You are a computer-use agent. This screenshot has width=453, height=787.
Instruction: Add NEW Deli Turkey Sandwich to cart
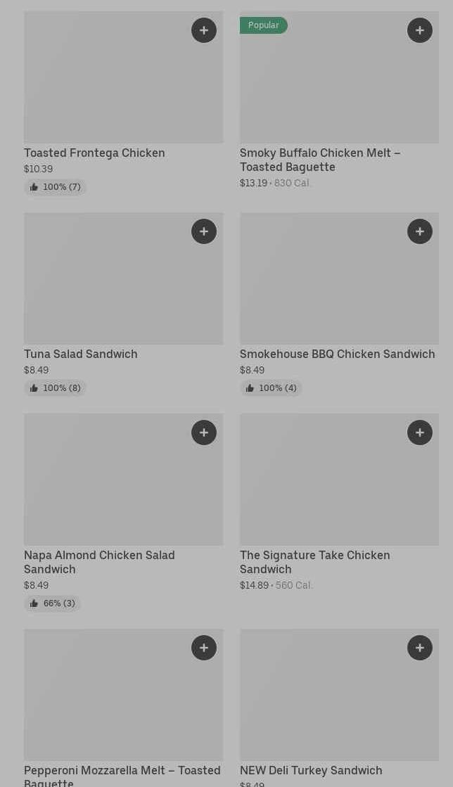tap(420, 648)
